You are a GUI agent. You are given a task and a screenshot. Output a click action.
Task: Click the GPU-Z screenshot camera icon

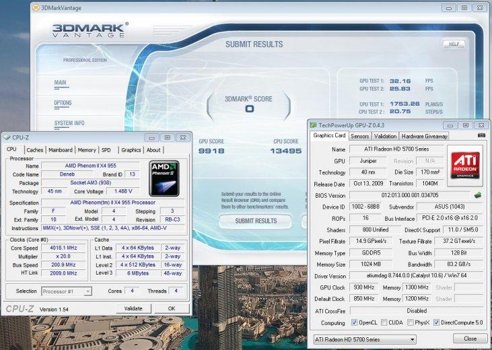[481, 136]
